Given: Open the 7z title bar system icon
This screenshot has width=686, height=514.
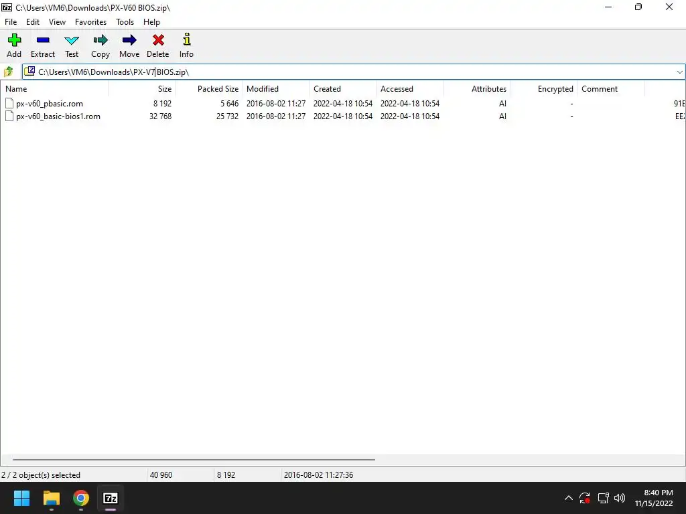Looking at the screenshot, I should point(7,7).
